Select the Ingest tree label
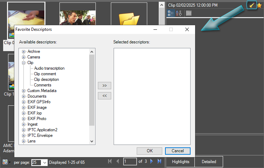264x168 pixels. [x=33, y=124]
